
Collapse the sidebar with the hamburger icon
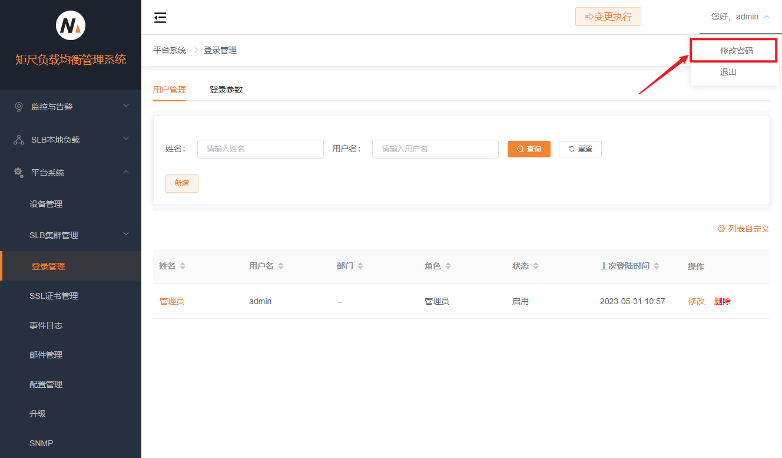[160, 18]
